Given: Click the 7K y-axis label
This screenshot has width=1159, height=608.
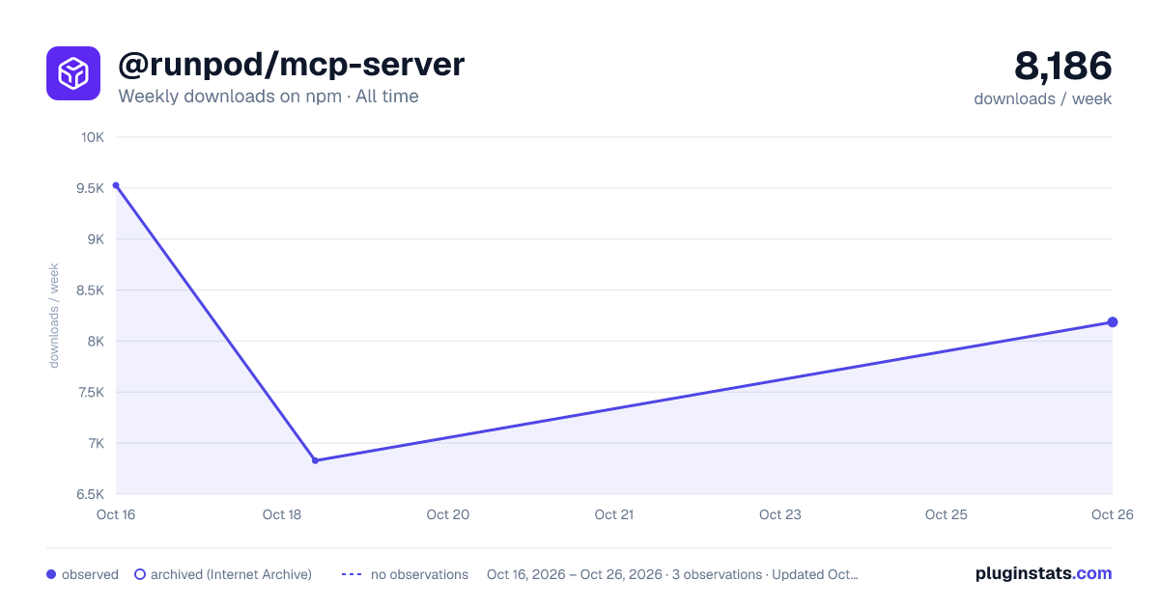Looking at the screenshot, I should click(x=96, y=444).
